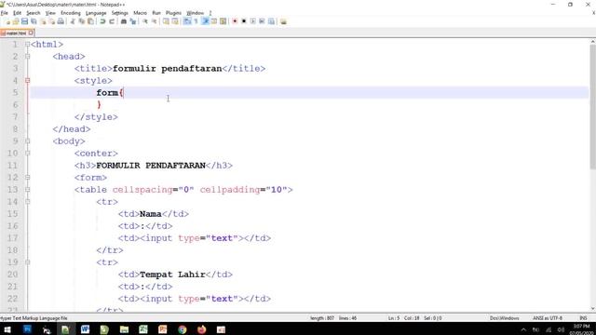Open the Plugins menu

(173, 13)
